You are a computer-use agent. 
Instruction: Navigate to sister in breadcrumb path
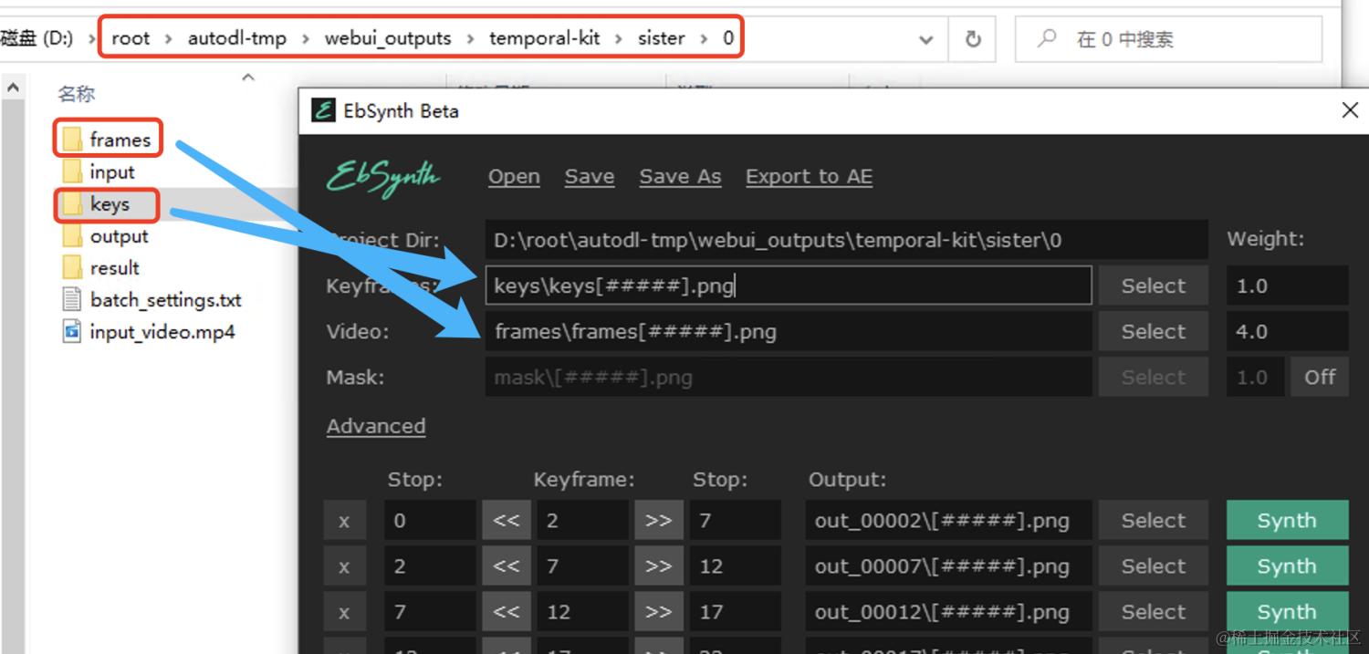tap(662, 38)
